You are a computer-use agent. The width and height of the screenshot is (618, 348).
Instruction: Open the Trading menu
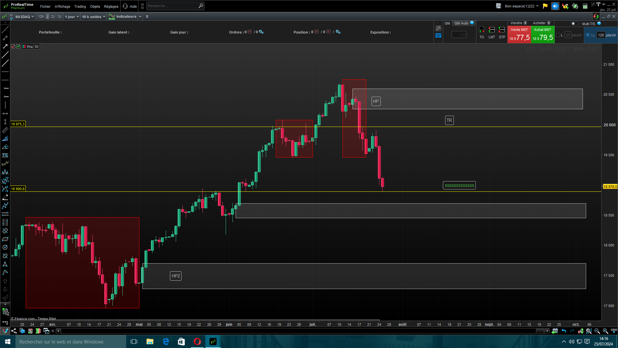(80, 6)
